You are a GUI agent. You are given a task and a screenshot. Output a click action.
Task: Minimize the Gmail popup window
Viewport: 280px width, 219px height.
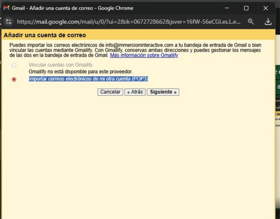pos(227,8)
